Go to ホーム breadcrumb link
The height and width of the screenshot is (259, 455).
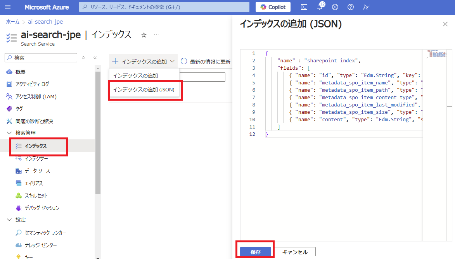[x=12, y=22]
